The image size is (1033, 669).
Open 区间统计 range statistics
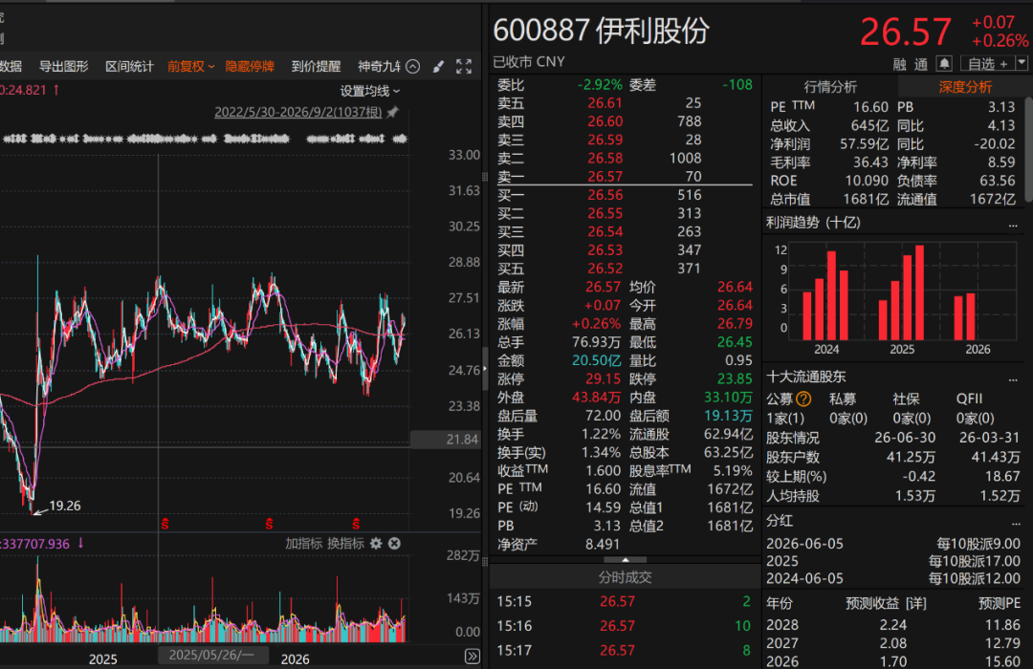pos(129,67)
